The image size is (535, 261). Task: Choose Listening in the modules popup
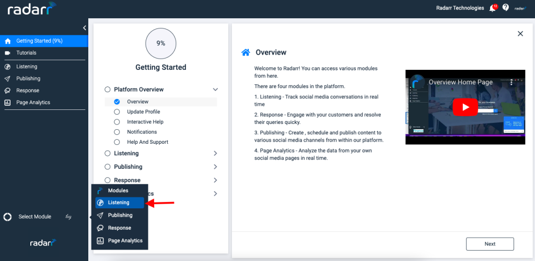tap(120, 203)
